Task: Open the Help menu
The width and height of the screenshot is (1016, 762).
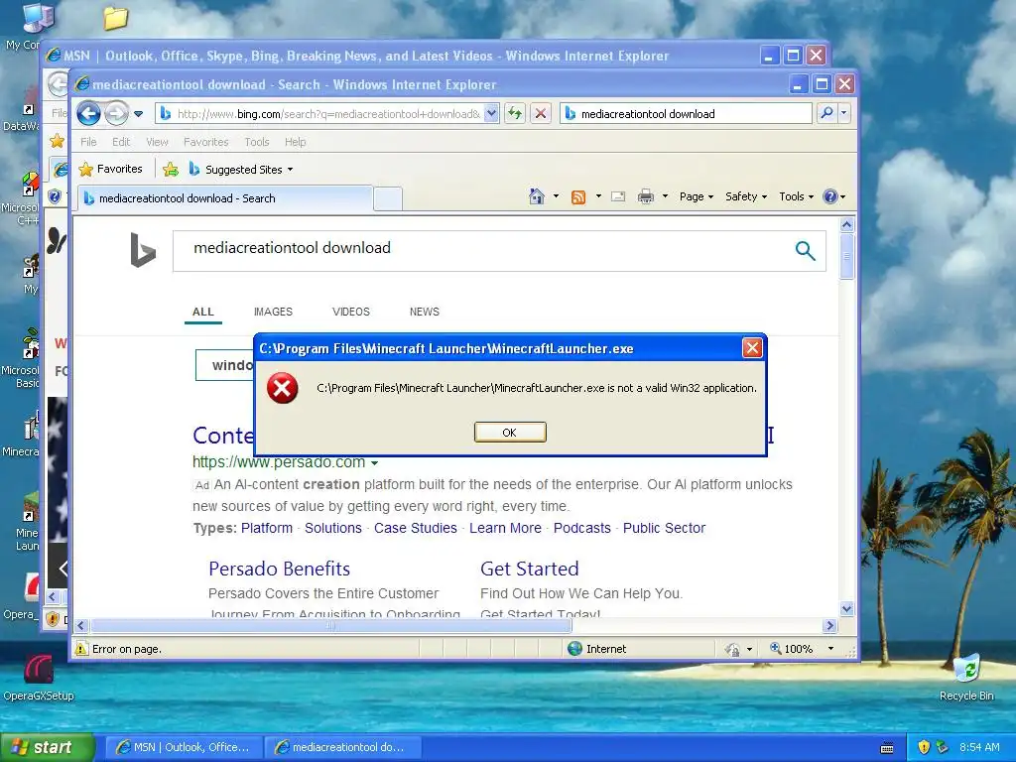Action: click(x=296, y=142)
